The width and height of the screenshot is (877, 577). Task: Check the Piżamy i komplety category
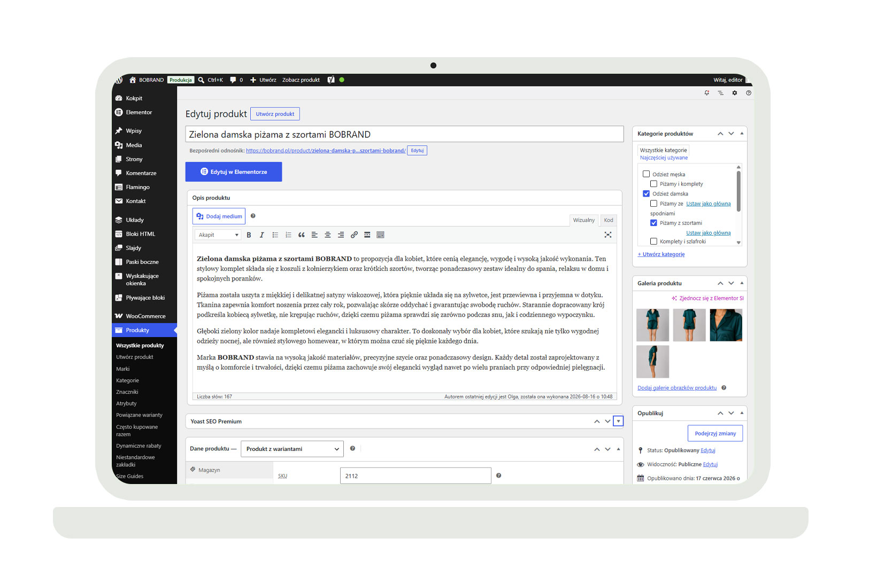[x=654, y=184]
